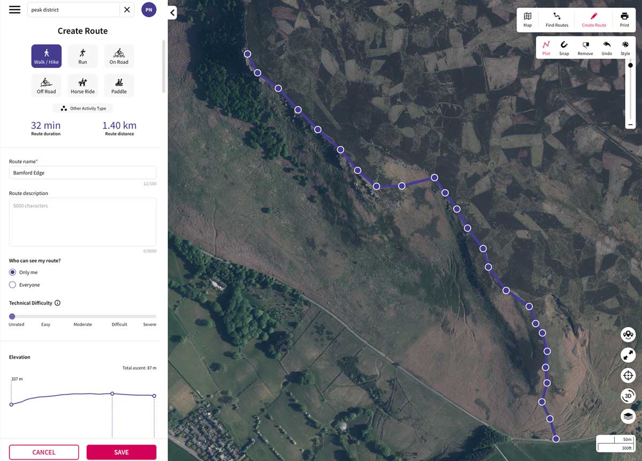Open the map layers icon

[x=628, y=416]
